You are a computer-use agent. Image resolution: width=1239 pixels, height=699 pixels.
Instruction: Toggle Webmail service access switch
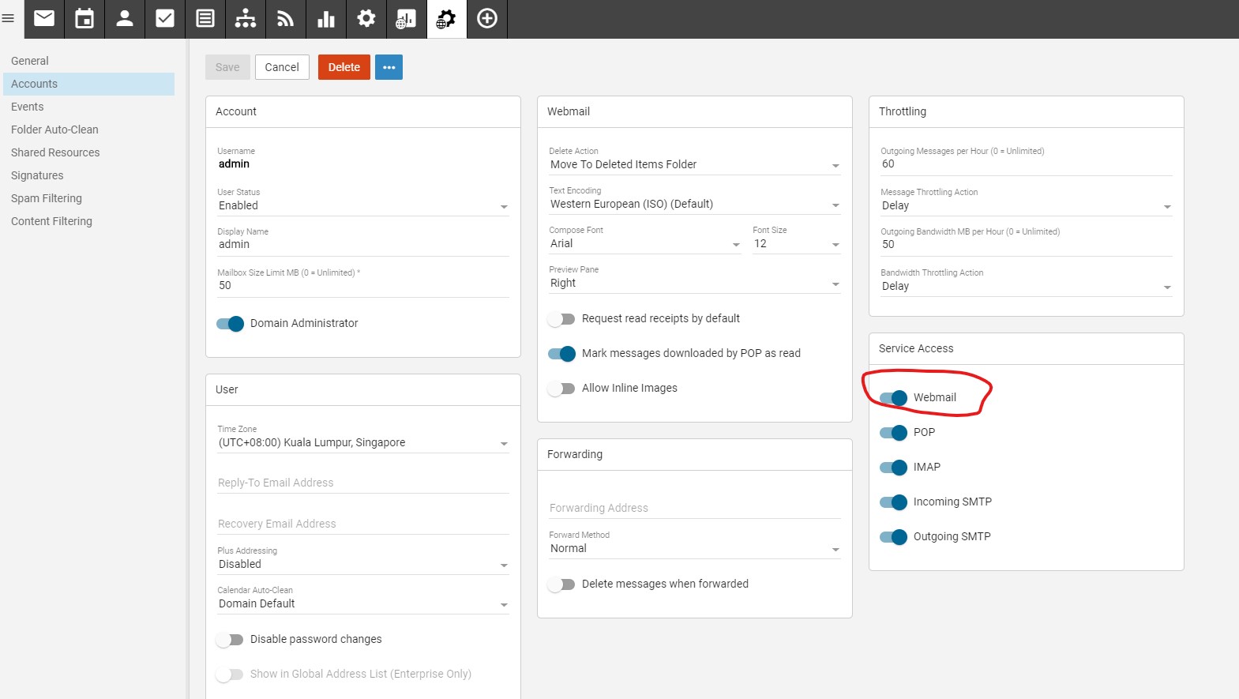893,398
